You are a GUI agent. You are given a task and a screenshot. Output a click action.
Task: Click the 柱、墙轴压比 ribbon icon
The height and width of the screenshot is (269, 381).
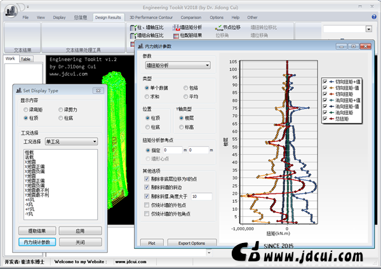133,28
